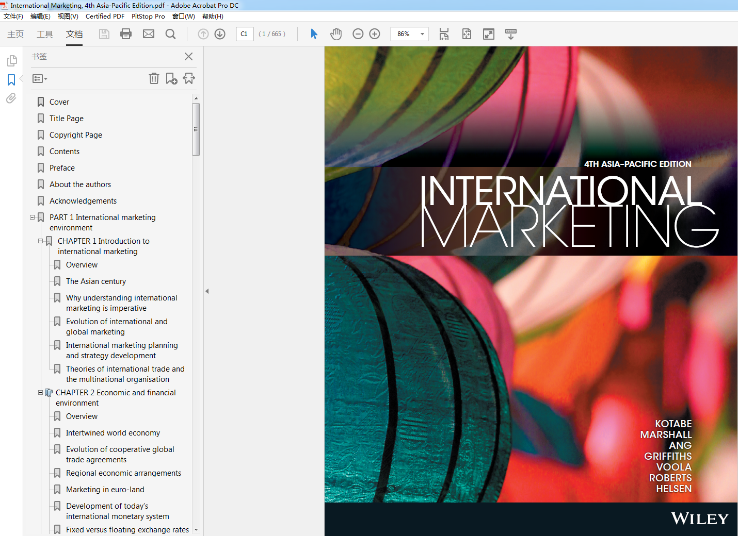Screen dimensions: 738x536
Task: Find current bookmark icon
Action: click(189, 78)
